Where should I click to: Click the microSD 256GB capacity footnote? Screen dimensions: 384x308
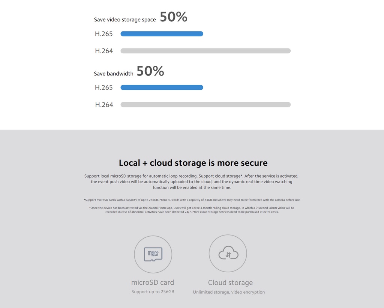(x=192, y=200)
